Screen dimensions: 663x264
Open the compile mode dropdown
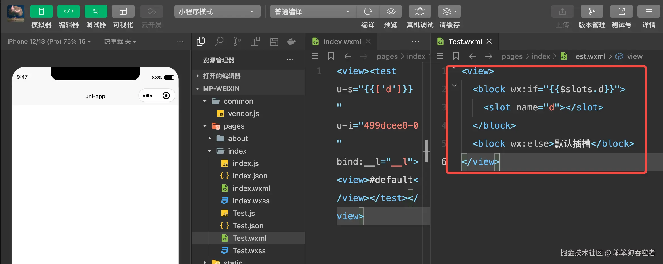(313, 12)
